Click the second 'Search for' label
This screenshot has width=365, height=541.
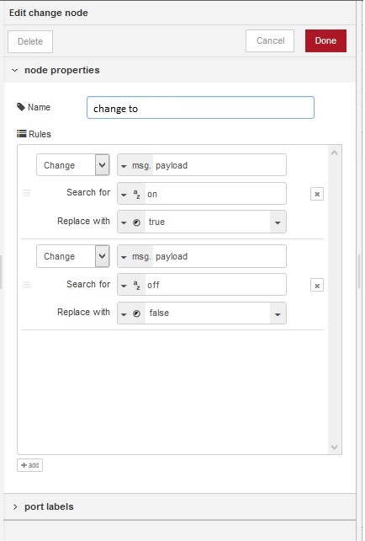(88, 284)
